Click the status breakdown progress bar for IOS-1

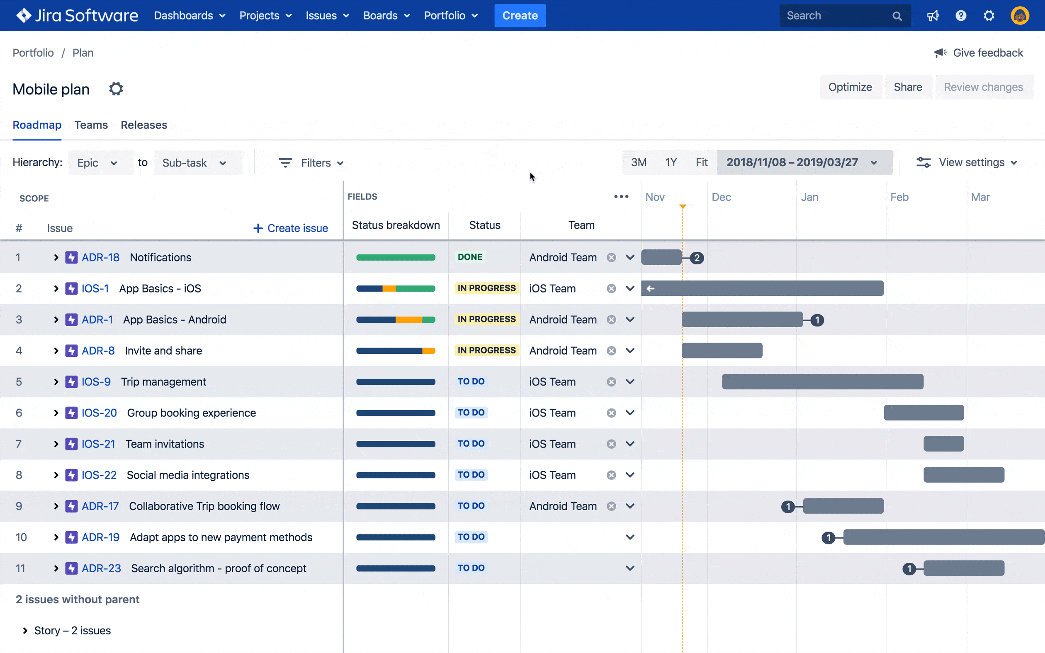coord(395,288)
